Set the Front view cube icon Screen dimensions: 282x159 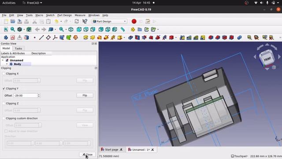(79, 30)
